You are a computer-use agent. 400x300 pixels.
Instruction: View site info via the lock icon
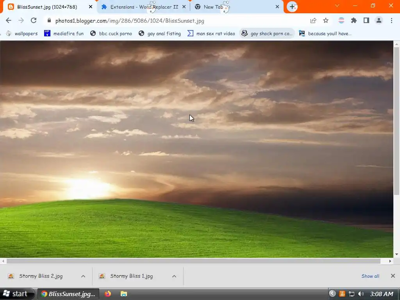[49, 20]
